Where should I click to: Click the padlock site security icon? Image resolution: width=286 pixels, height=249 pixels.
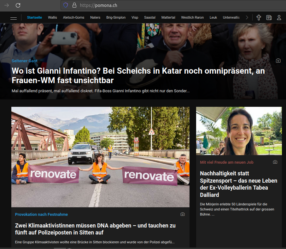coord(74,5)
